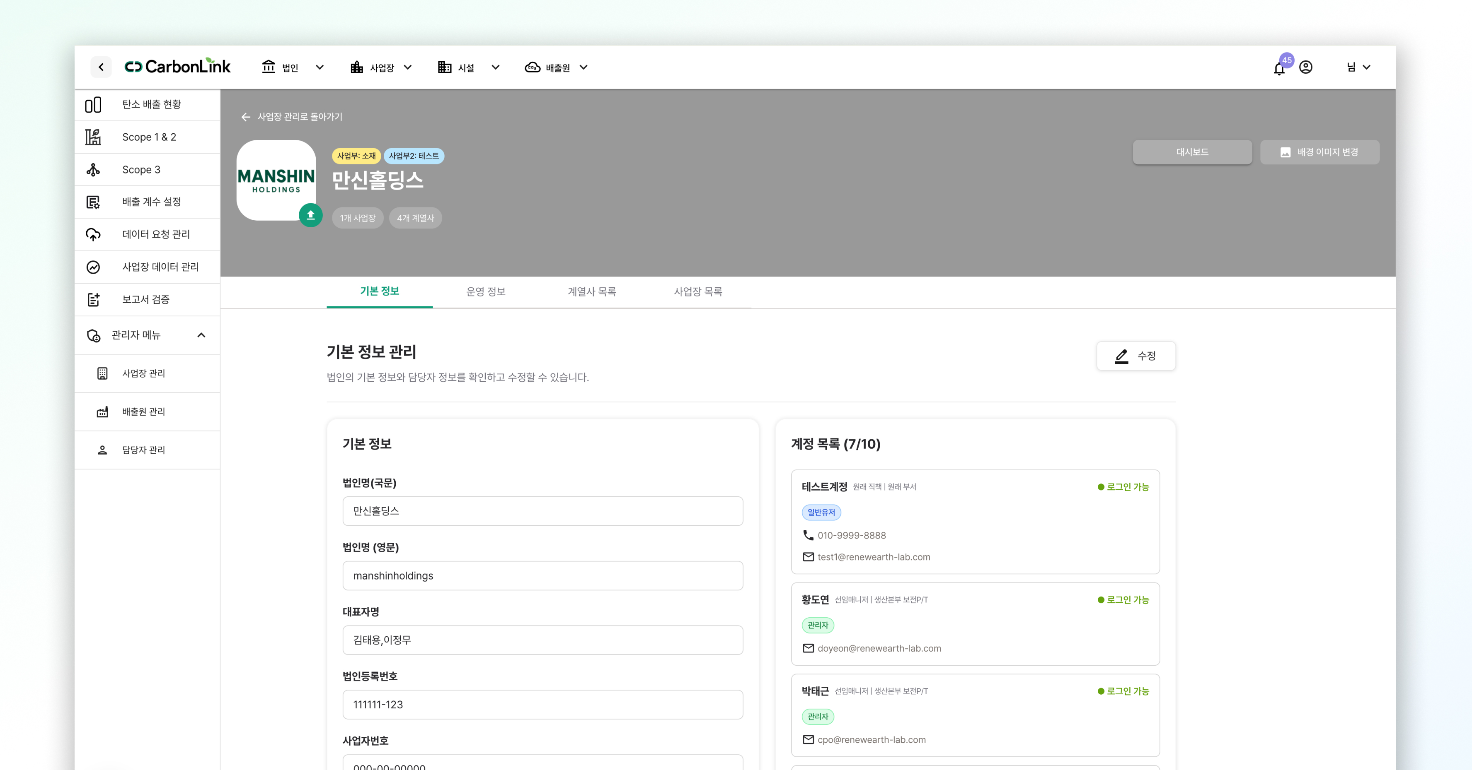The width and height of the screenshot is (1472, 770).
Task: Click the 시설 facility icon in top nav
Action: [445, 67]
